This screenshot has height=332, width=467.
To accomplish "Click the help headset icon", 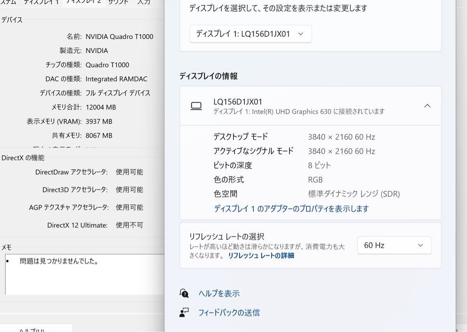I will [184, 293].
